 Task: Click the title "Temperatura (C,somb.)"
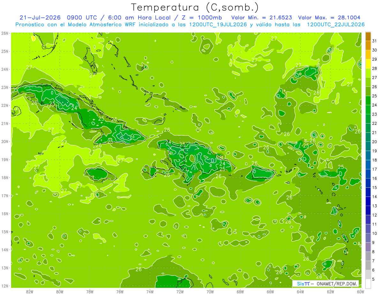click(195, 7)
